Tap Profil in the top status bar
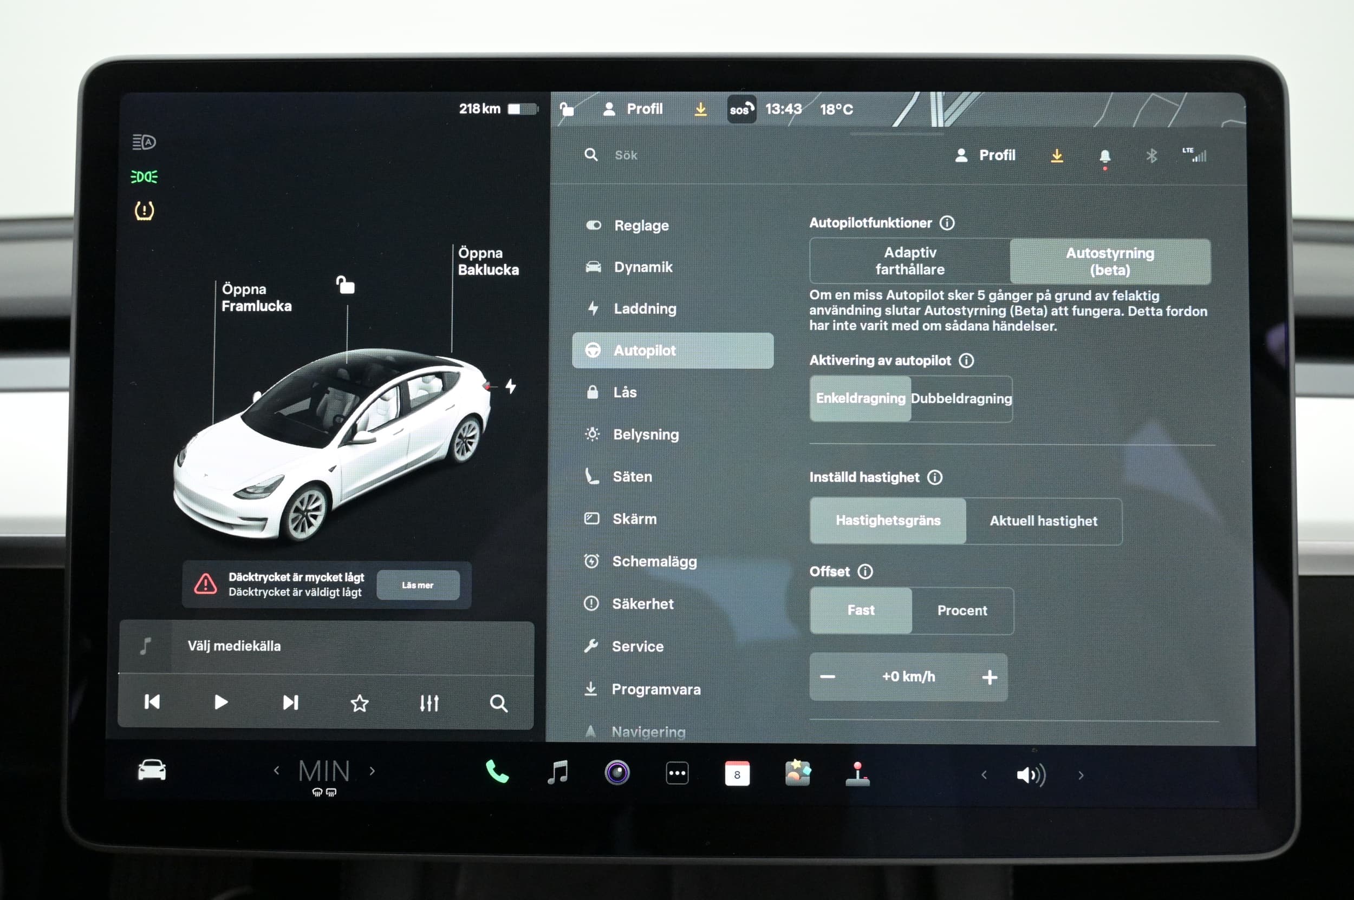Screen dimensions: 1354x900 pyautogui.click(x=633, y=109)
